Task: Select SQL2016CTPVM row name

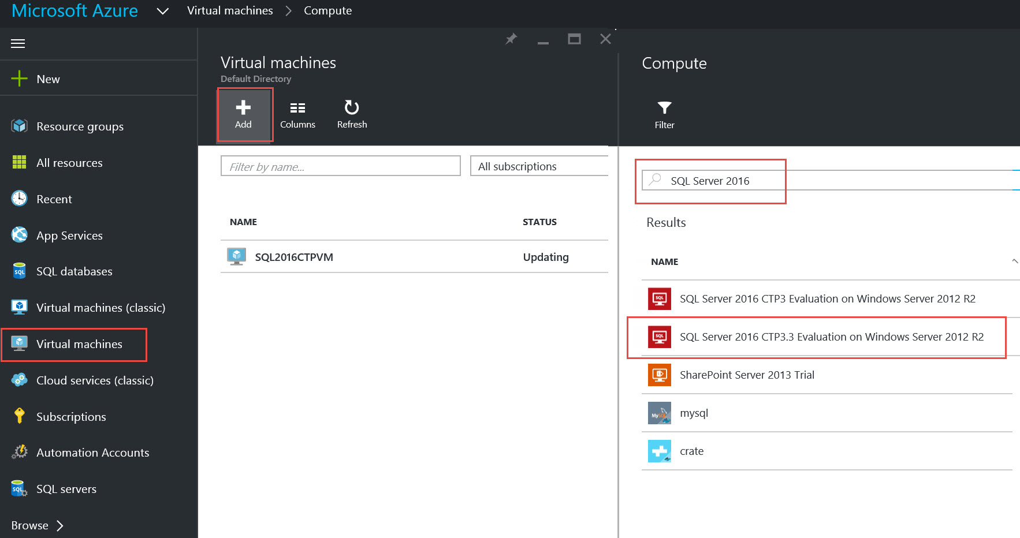Action: (x=294, y=257)
